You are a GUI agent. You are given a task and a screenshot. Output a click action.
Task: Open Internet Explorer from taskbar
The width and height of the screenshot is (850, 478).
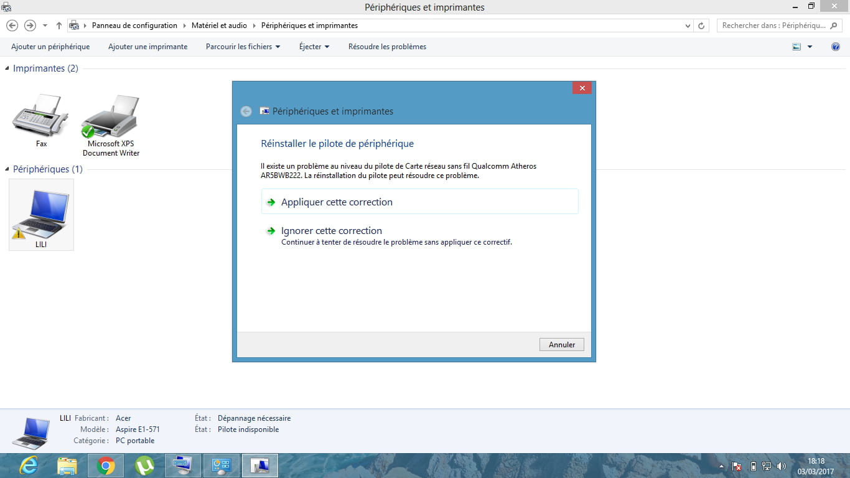[x=29, y=466]
